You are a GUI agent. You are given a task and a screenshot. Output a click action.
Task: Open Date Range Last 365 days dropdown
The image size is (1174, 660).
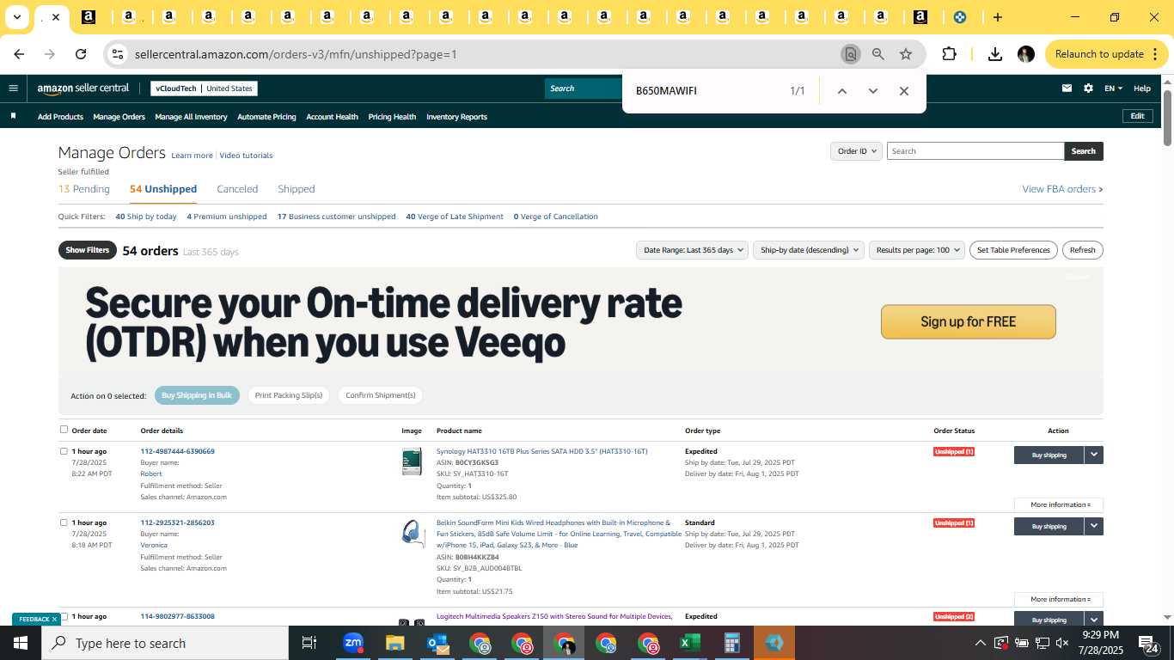click(x=691, y=250)
